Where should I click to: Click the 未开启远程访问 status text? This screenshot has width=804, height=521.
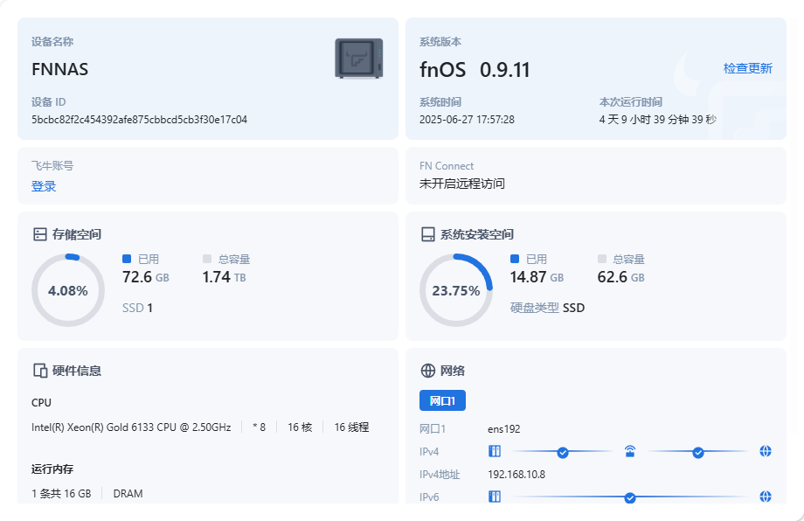462,184
